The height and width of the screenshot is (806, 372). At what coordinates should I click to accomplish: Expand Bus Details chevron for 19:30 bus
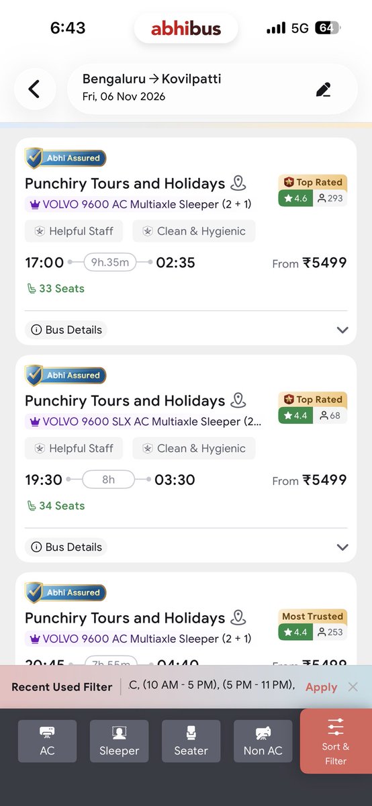click(342, 547)
